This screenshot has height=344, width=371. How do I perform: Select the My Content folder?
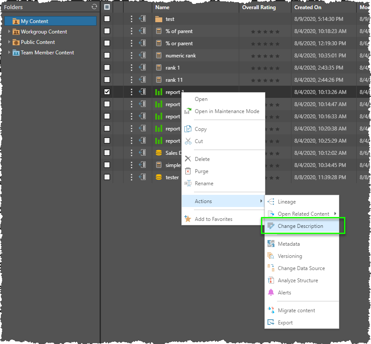click(35, 21)
